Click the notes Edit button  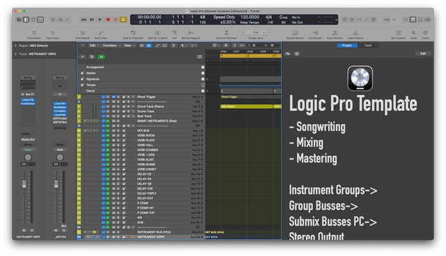tap(423, 54)
